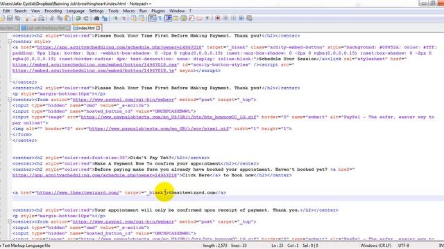Toggle file monitoring eye icon
Image resolution: width=444 pixels, height=249 pixels.
(x=207, y=19)
